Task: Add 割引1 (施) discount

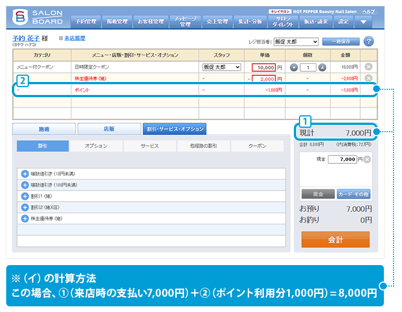Action: point(25,196)
